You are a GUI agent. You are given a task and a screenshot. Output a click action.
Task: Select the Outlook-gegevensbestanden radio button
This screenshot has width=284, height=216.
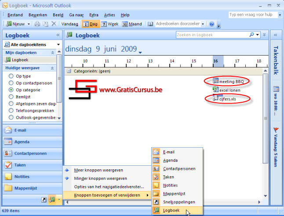pos(11,117)
